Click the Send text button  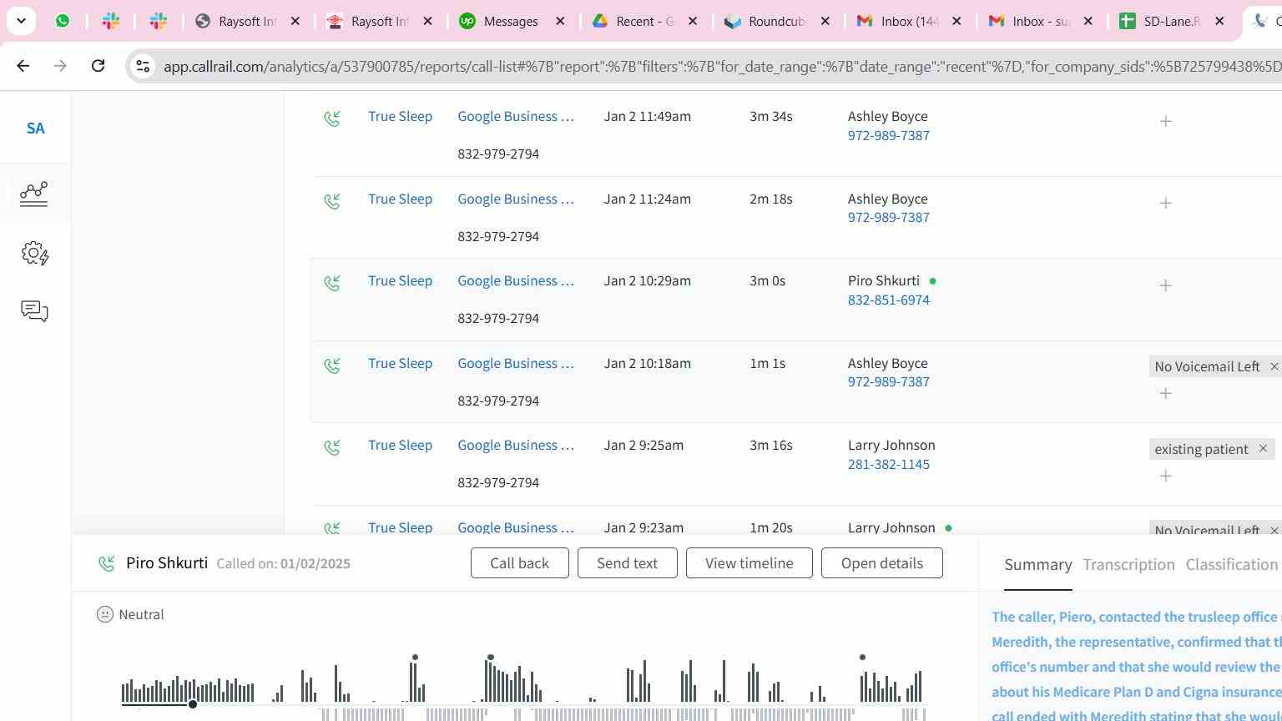coord(627,563)
